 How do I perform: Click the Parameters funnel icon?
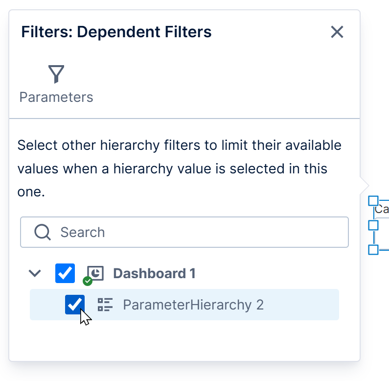[56, 74]
